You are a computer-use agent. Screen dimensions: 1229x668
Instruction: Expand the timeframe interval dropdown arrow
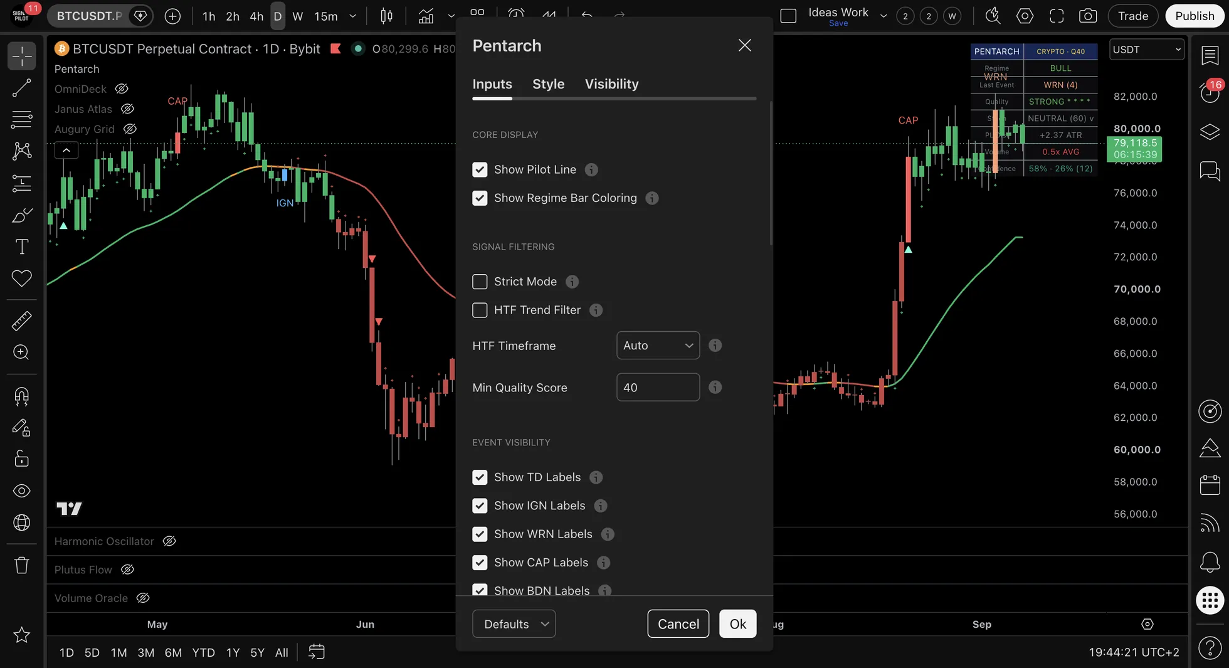tap(352, 16)
